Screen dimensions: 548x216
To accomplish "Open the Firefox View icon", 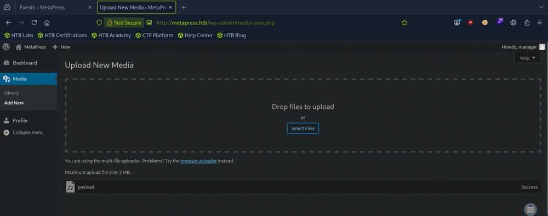I will [x=7, y=7].
